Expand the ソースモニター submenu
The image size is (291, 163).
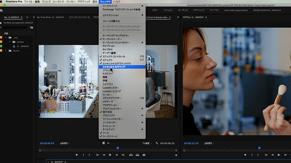coord(122,122)
